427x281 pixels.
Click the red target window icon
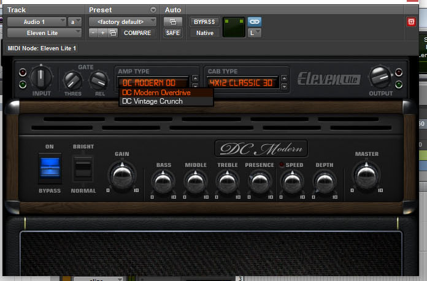(411, 22)
